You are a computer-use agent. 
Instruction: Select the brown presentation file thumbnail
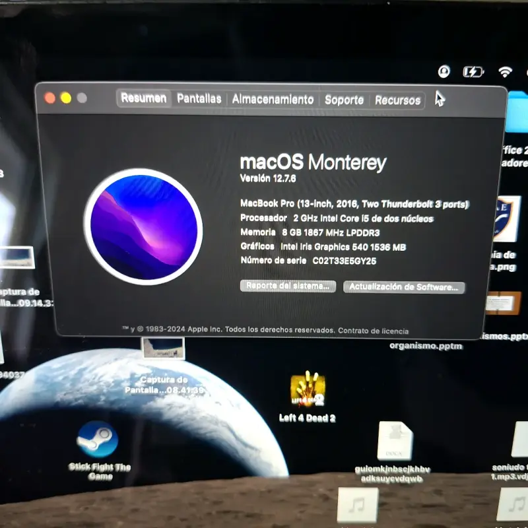(504, 303)
